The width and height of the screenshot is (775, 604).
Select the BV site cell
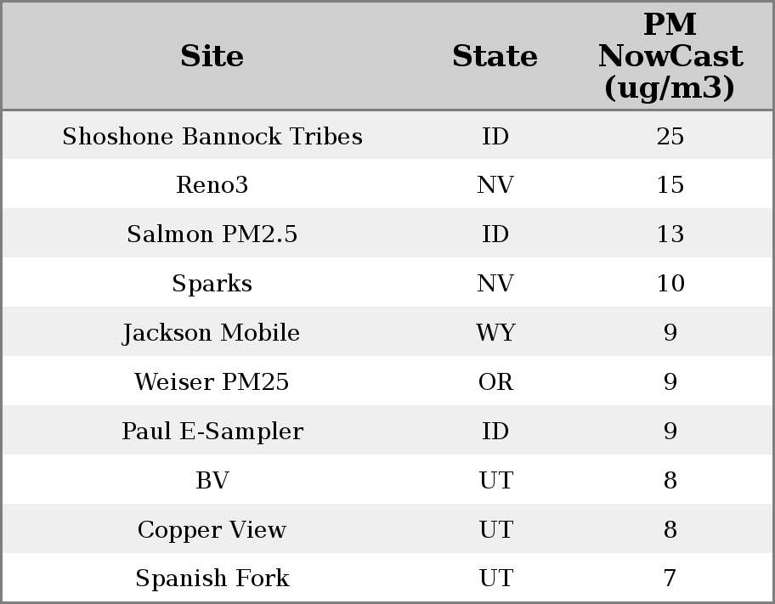pos(212,481)
